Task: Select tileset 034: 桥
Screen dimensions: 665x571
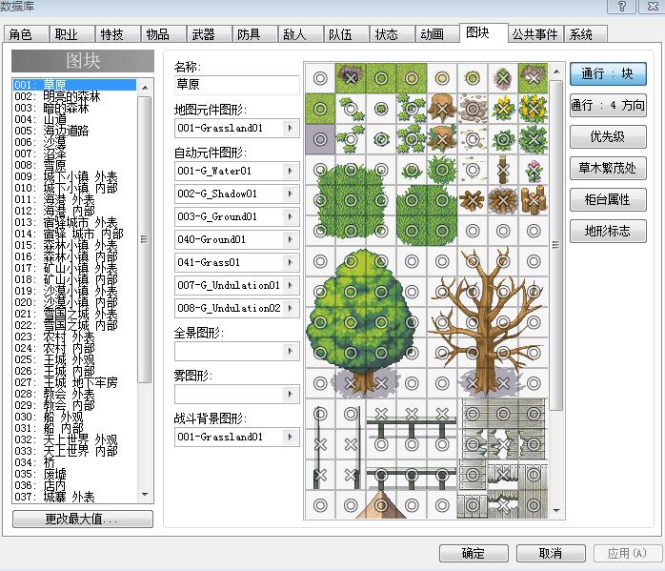Action: coord(74,462)
